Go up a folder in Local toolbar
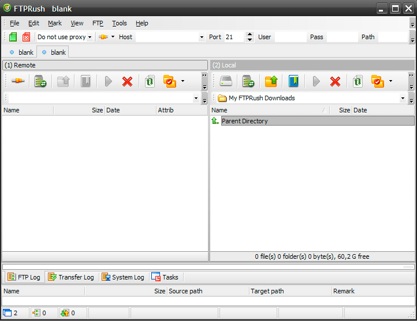This screenshot has height=321, width=417. [x=271, y=81]
